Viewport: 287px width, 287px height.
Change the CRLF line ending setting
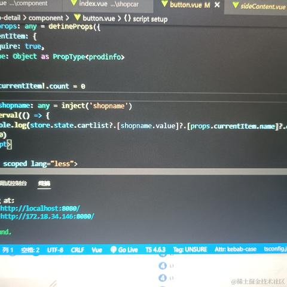(78, 250)
